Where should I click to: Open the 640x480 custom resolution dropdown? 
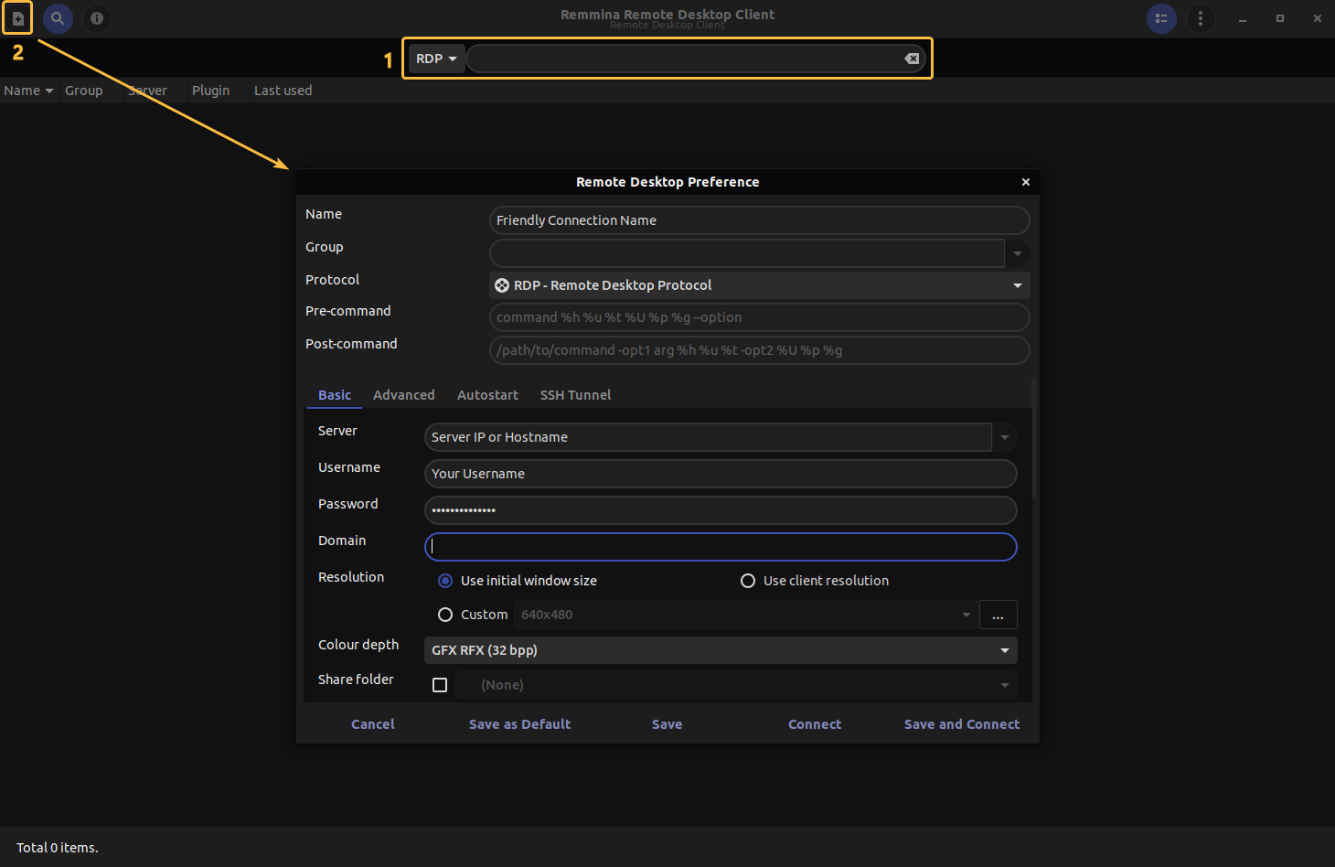(746, 615)
